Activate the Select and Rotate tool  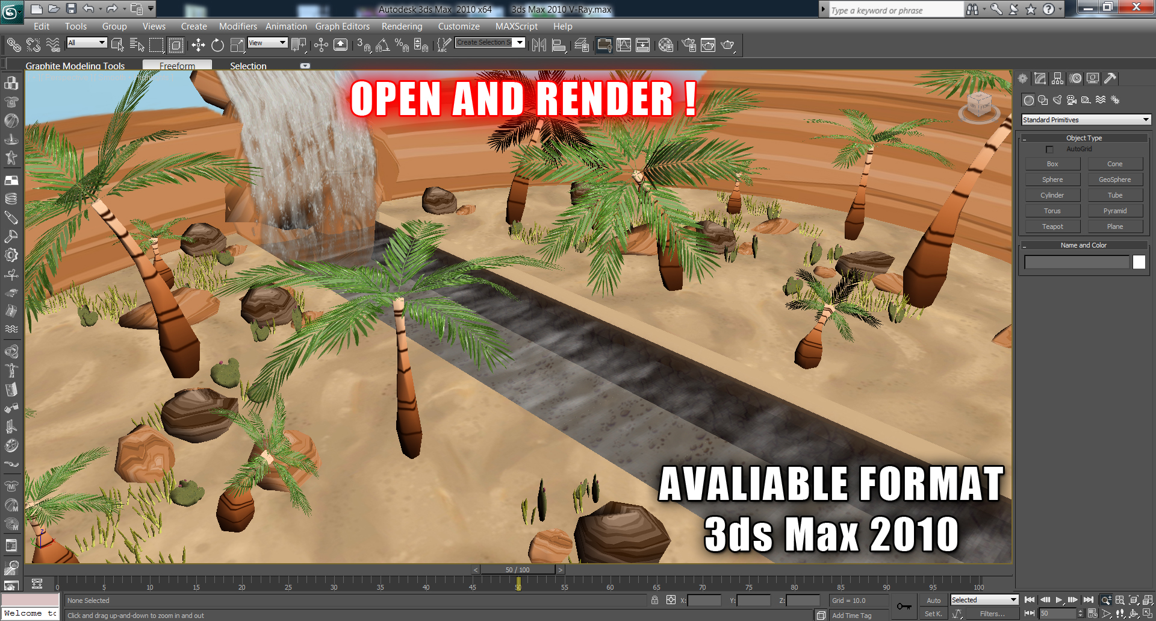218,45
